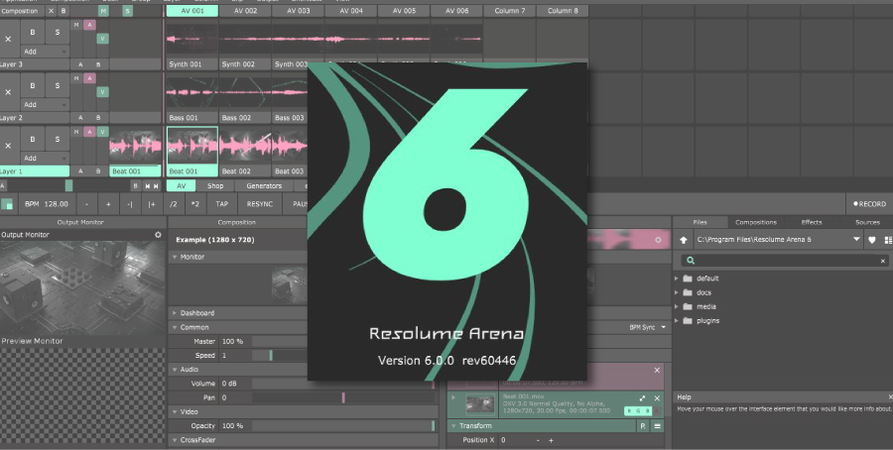Select the Generators deck tab
This screenshot has width=893, height=450.
[x=264, y=186]
